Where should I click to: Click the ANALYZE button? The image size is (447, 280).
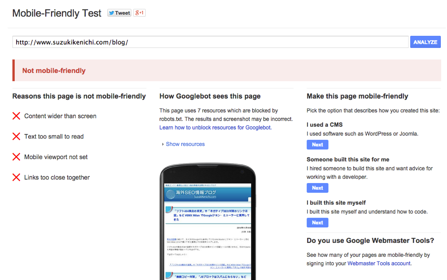[x=426, y=42]
